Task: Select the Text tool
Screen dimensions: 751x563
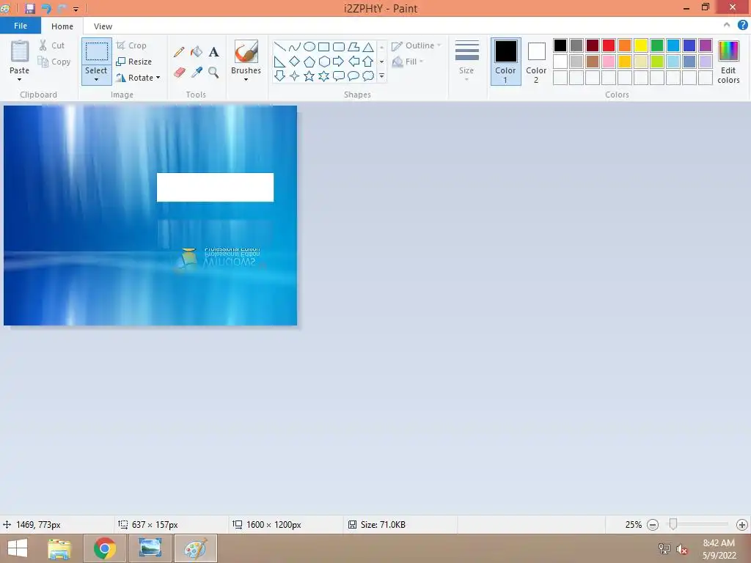Action: click(x=213, y=52)
